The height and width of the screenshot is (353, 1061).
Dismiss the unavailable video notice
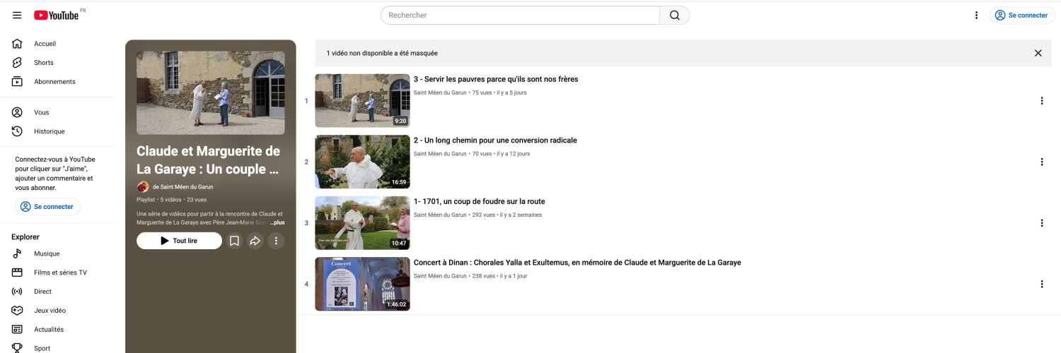pyautogui.click(x=1038, y=53)
